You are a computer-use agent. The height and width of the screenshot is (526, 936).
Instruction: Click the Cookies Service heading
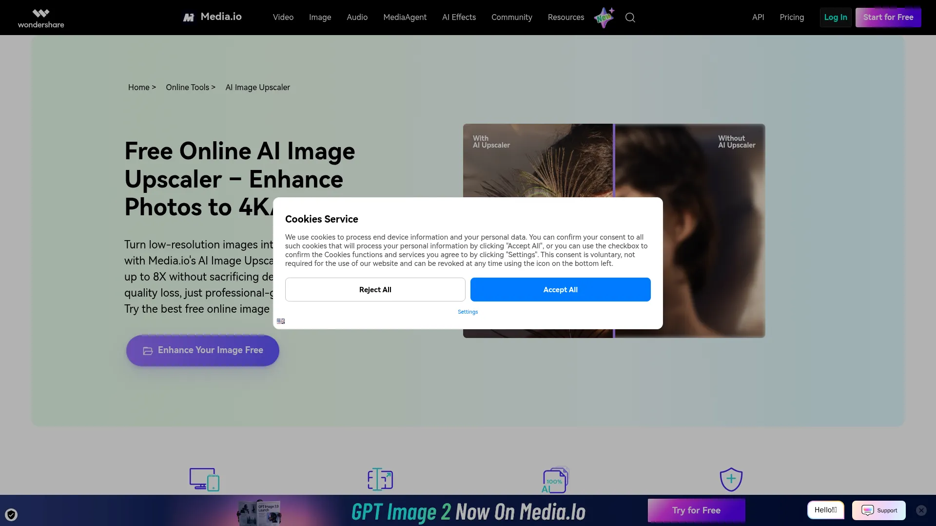pos(322,219)
